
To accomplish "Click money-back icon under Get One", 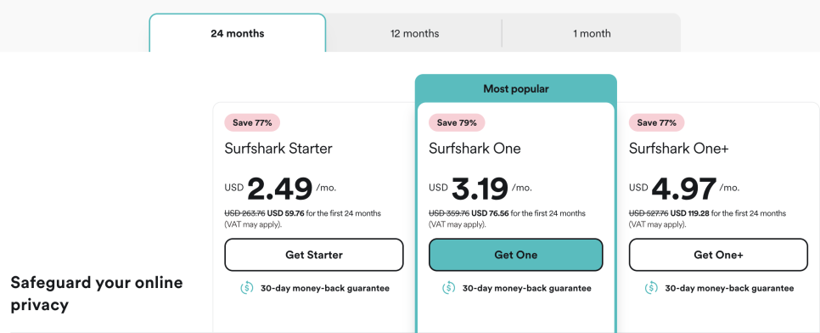I will (449, 288).
